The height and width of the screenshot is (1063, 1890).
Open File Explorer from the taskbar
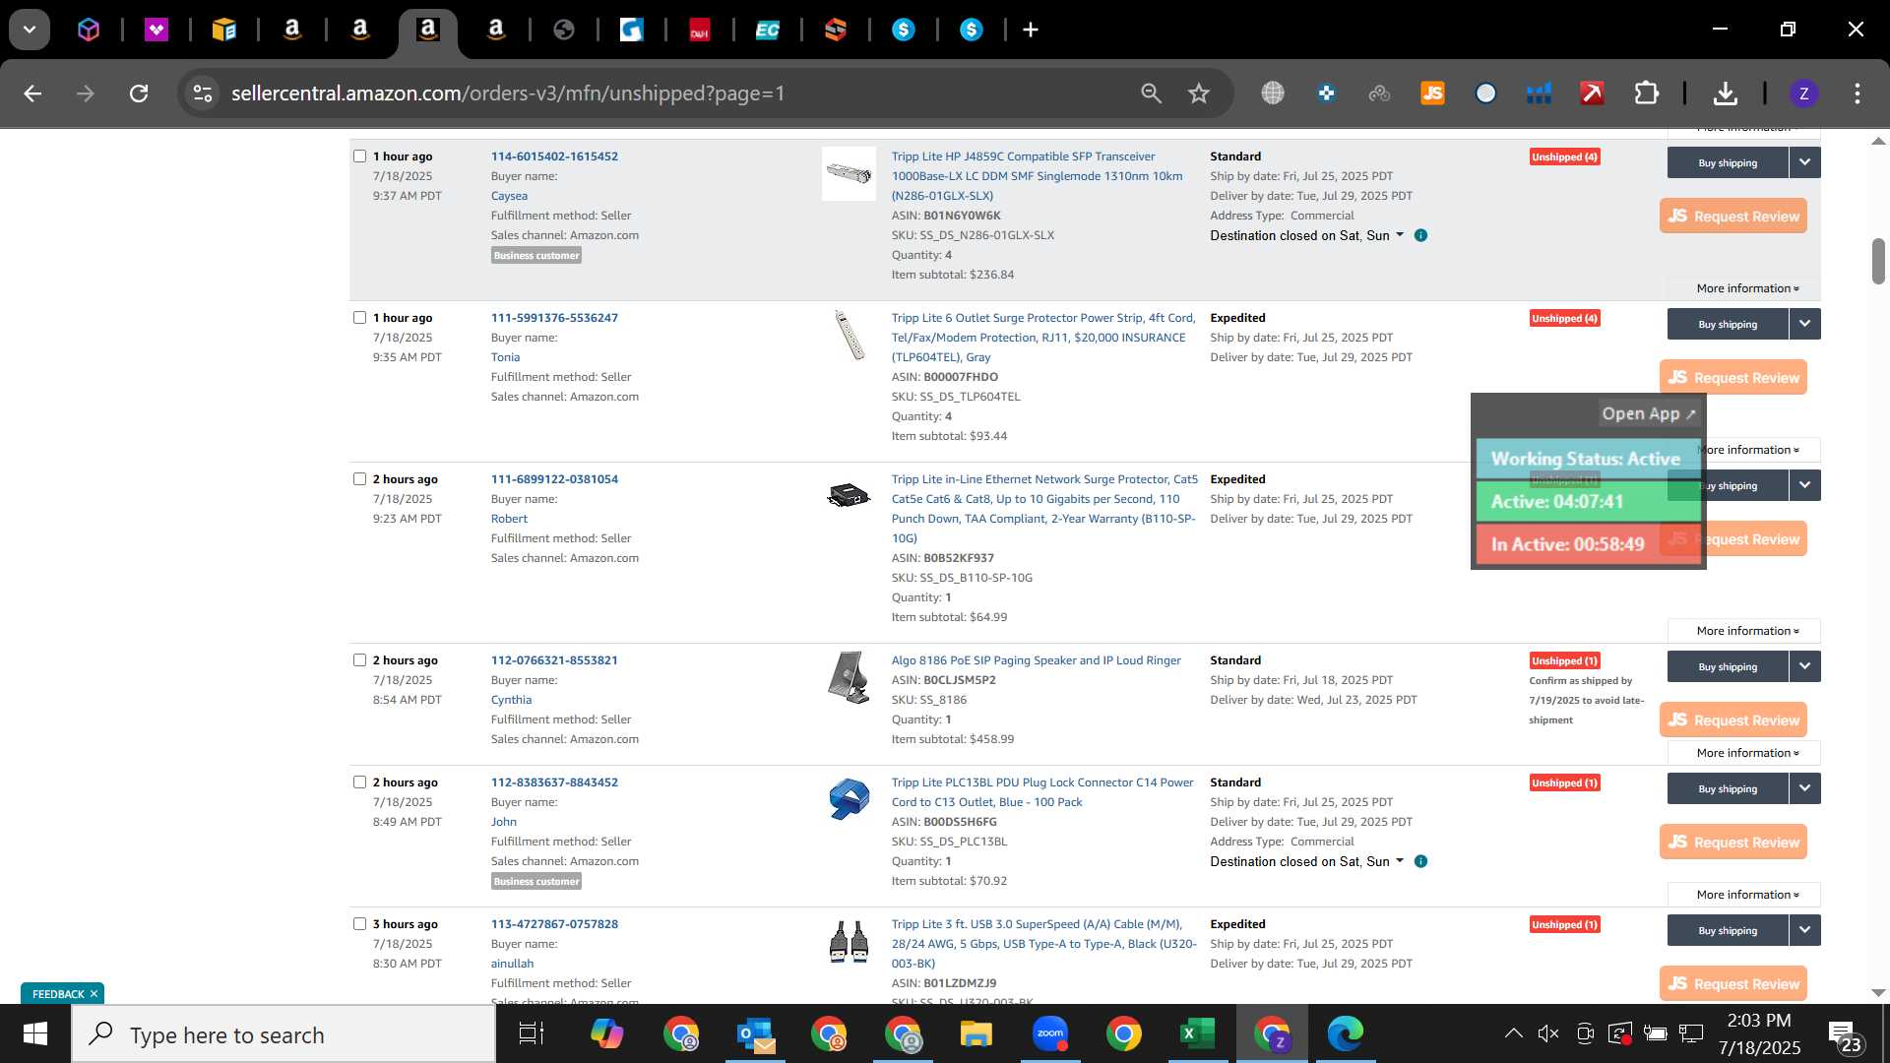(x=976, y=1034)
